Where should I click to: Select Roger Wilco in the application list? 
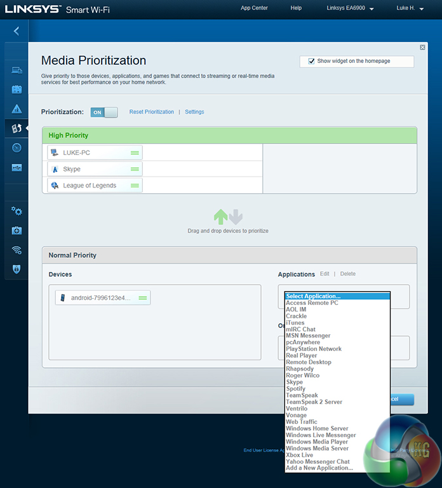(x=337, y=376)
